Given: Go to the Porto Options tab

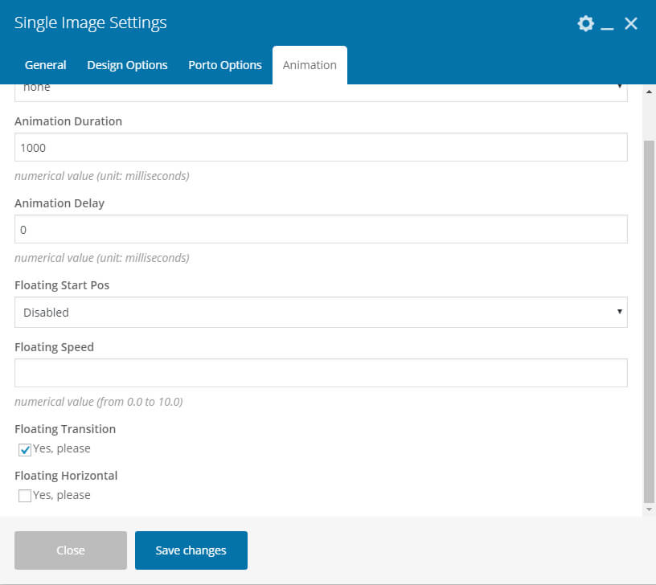Looking at the screenshot, I should [x=225, y=65].
